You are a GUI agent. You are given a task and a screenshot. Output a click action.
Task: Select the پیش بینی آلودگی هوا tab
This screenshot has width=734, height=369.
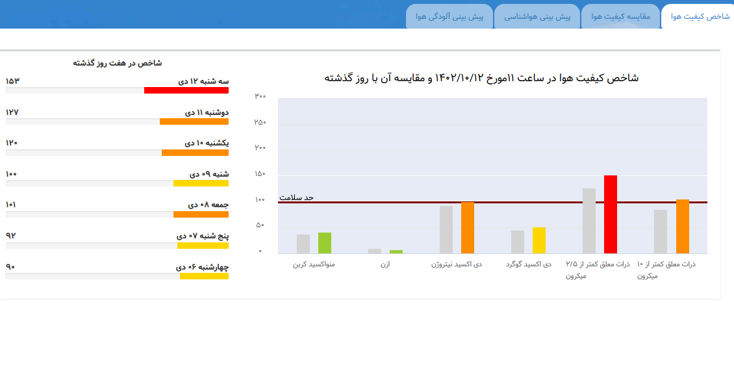(x=449, y=16)
